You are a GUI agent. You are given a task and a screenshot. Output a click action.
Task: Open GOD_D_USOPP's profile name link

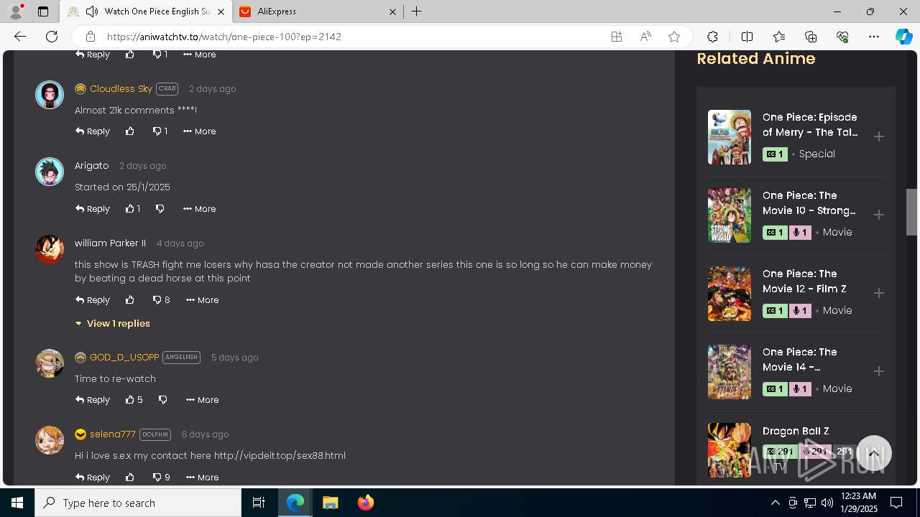tap(124, 358)
